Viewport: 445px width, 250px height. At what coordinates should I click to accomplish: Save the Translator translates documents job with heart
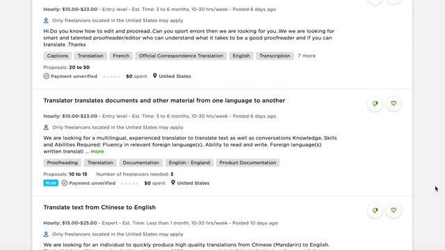click(x=394, y=103)
